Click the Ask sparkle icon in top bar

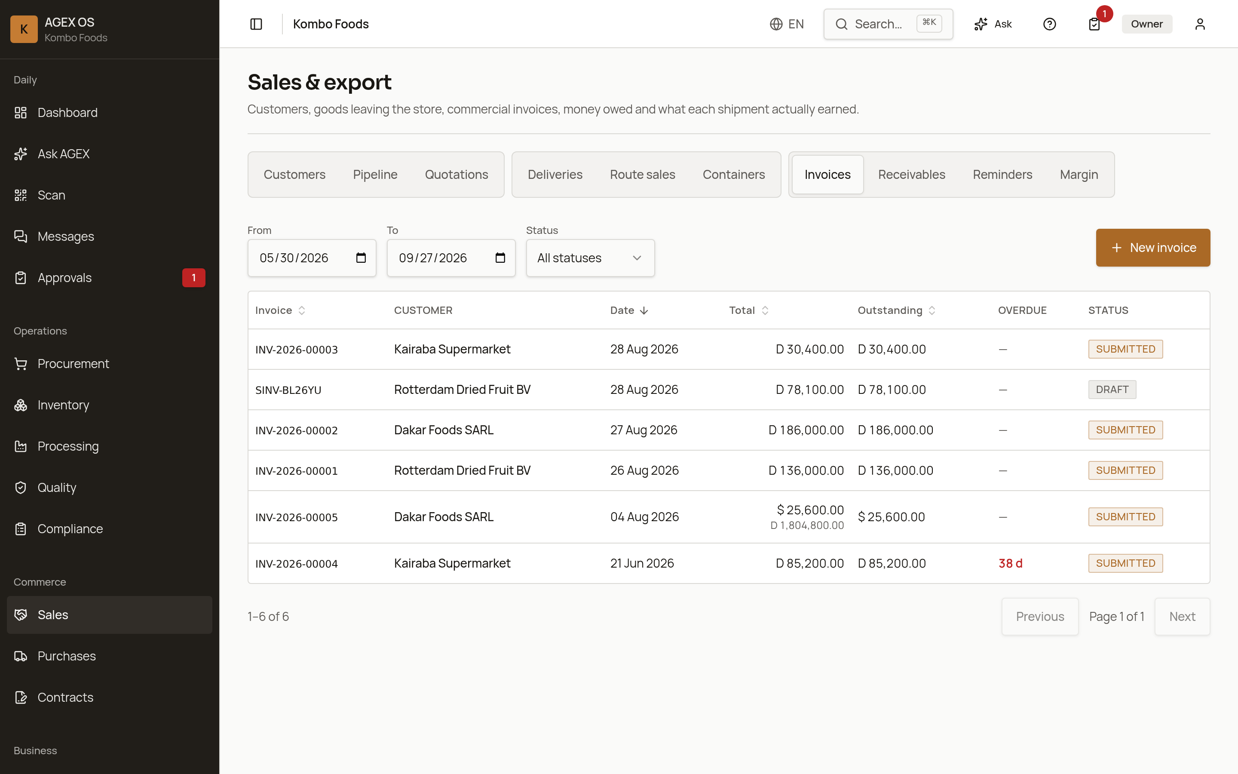980,24
